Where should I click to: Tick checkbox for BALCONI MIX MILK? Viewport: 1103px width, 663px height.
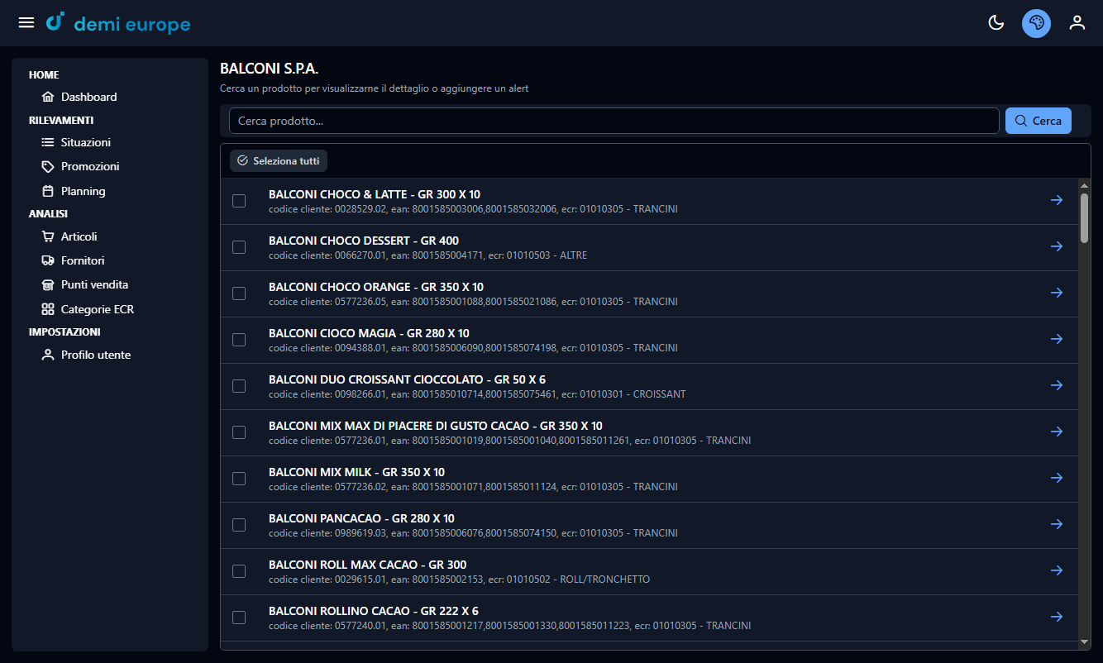[x=239, y=479]
